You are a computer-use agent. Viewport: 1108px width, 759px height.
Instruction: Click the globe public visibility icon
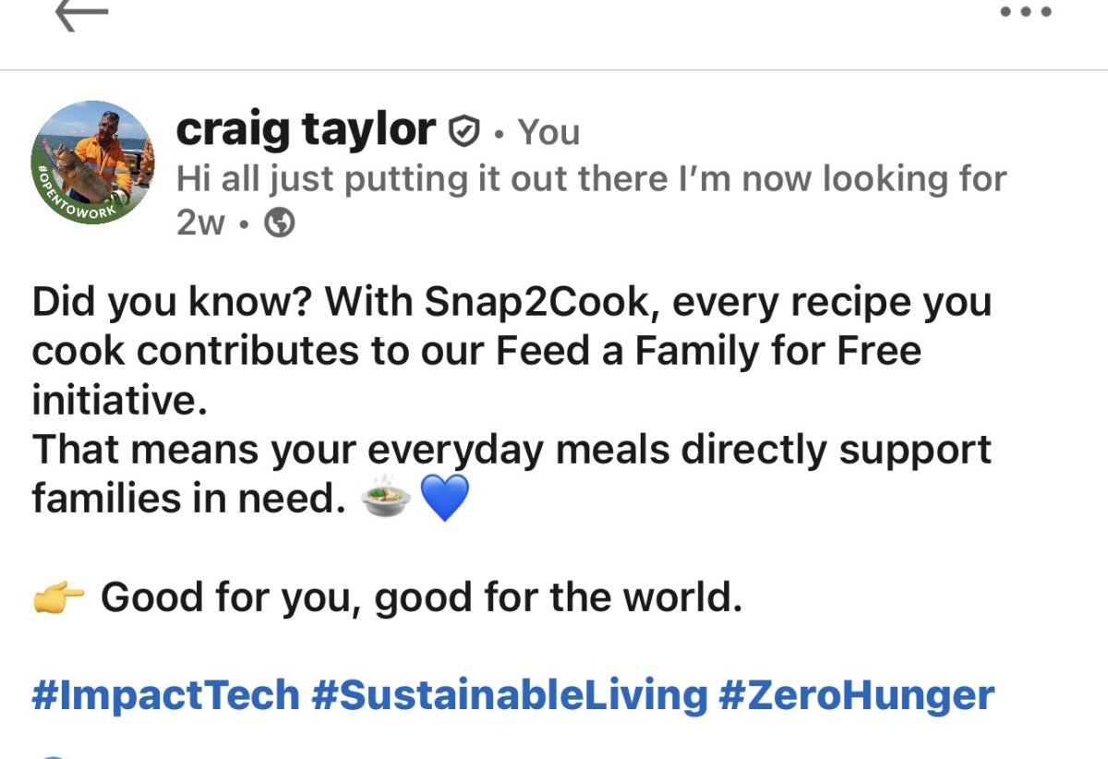tap(280, 223)
